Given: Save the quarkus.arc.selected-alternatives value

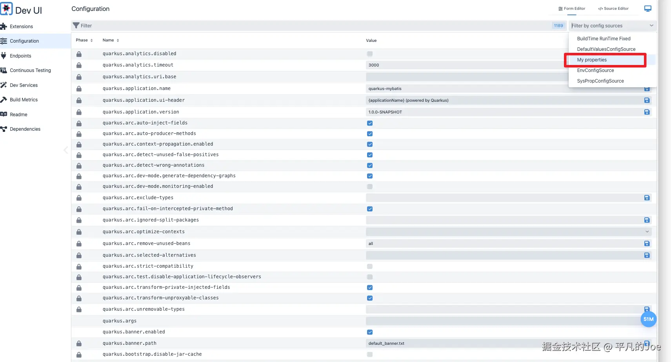Looking at the screenshot, I should [647, 255].
